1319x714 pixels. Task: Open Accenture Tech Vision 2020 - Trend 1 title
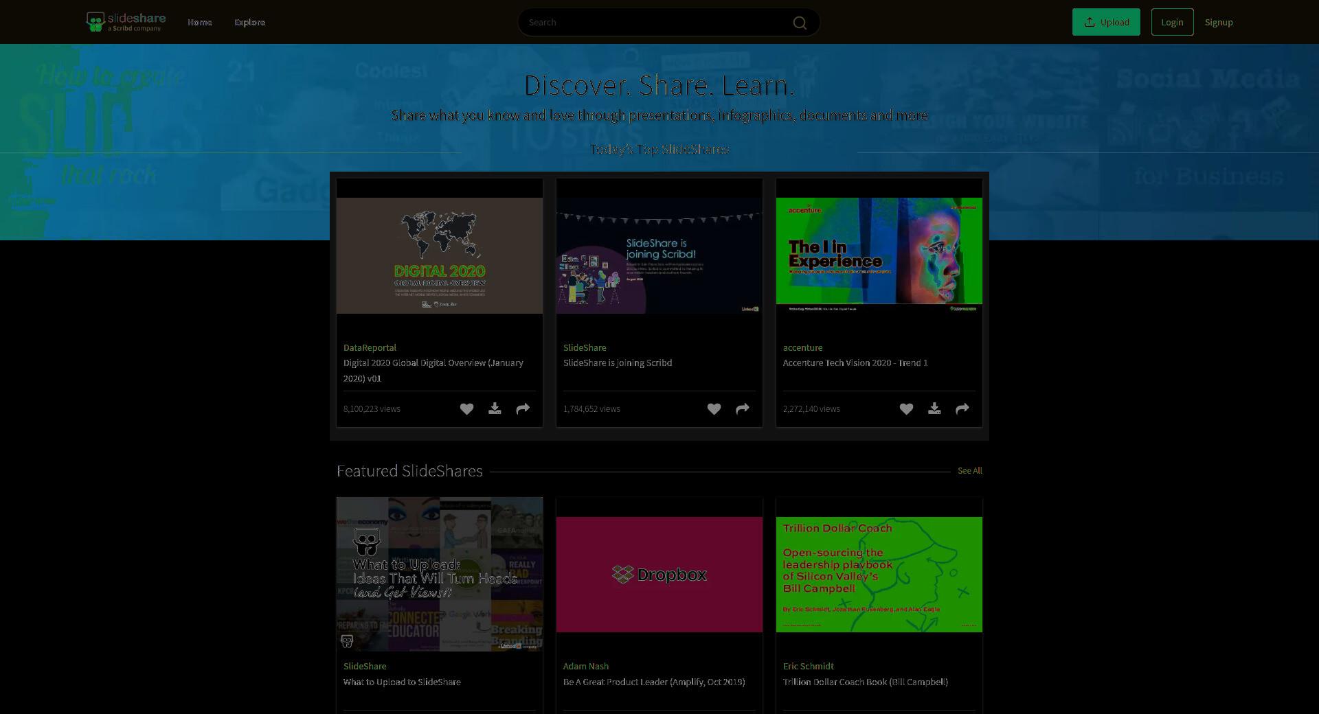[x=855, y=363]
